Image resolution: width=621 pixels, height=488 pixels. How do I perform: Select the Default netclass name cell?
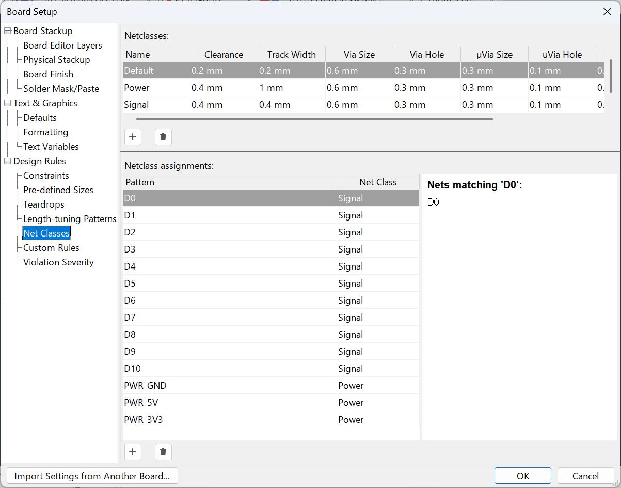pos(156,71)
